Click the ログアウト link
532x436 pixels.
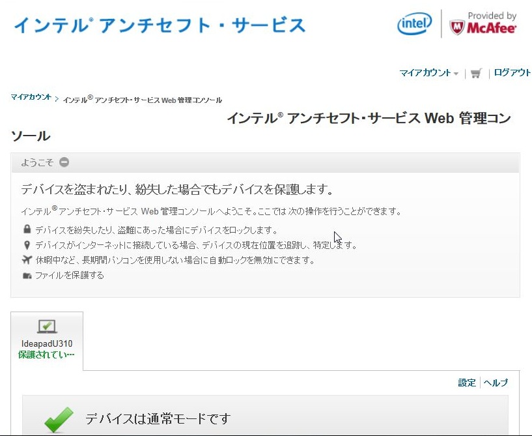coord(512,72)
